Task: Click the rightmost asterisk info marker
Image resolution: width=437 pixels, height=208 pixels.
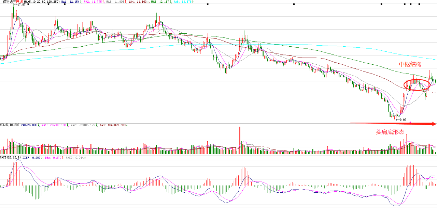Action: click(x=419, y=4)
